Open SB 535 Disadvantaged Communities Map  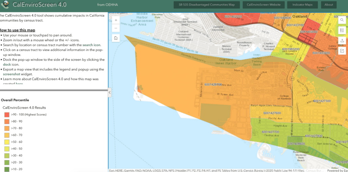click(207, 5)
